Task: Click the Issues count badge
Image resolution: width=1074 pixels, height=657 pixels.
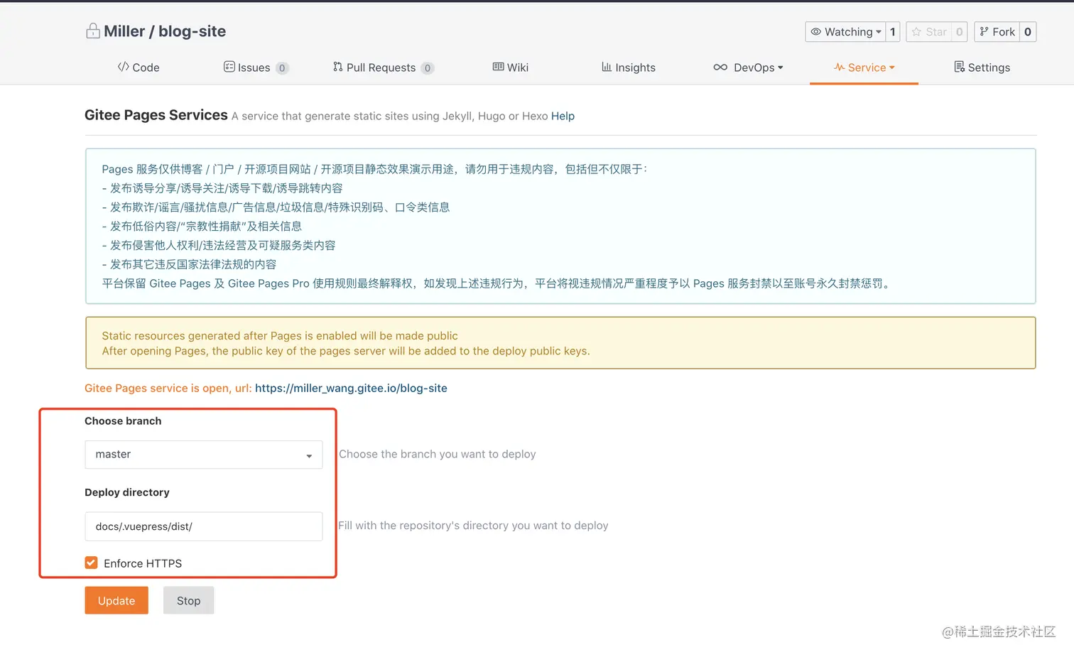Action: click(282, 68)
